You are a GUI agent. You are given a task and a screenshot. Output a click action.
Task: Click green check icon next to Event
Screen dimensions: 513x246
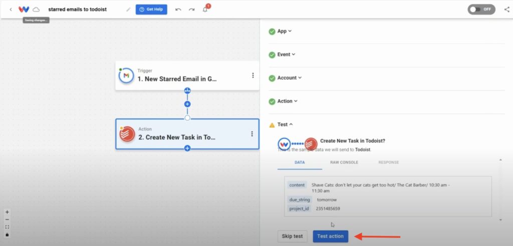pos(272,55)
